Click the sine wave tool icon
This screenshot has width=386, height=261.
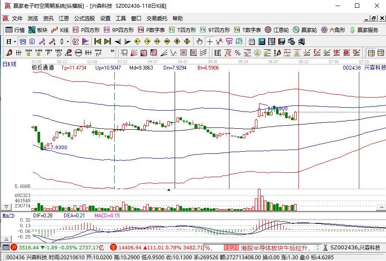[x=287, y=53]
